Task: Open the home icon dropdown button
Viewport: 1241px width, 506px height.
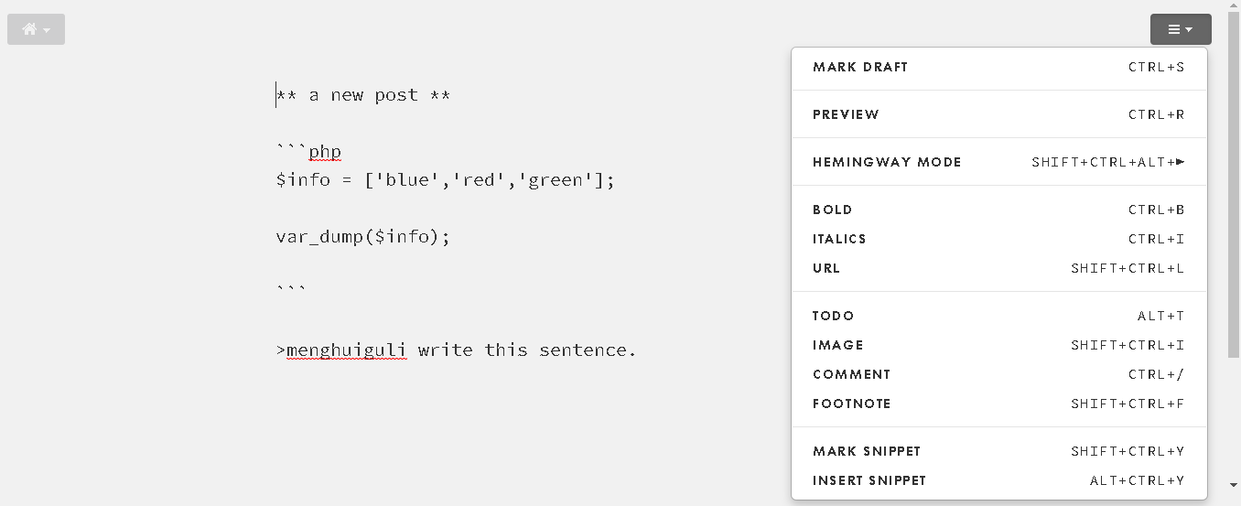Action: (36, 29)
